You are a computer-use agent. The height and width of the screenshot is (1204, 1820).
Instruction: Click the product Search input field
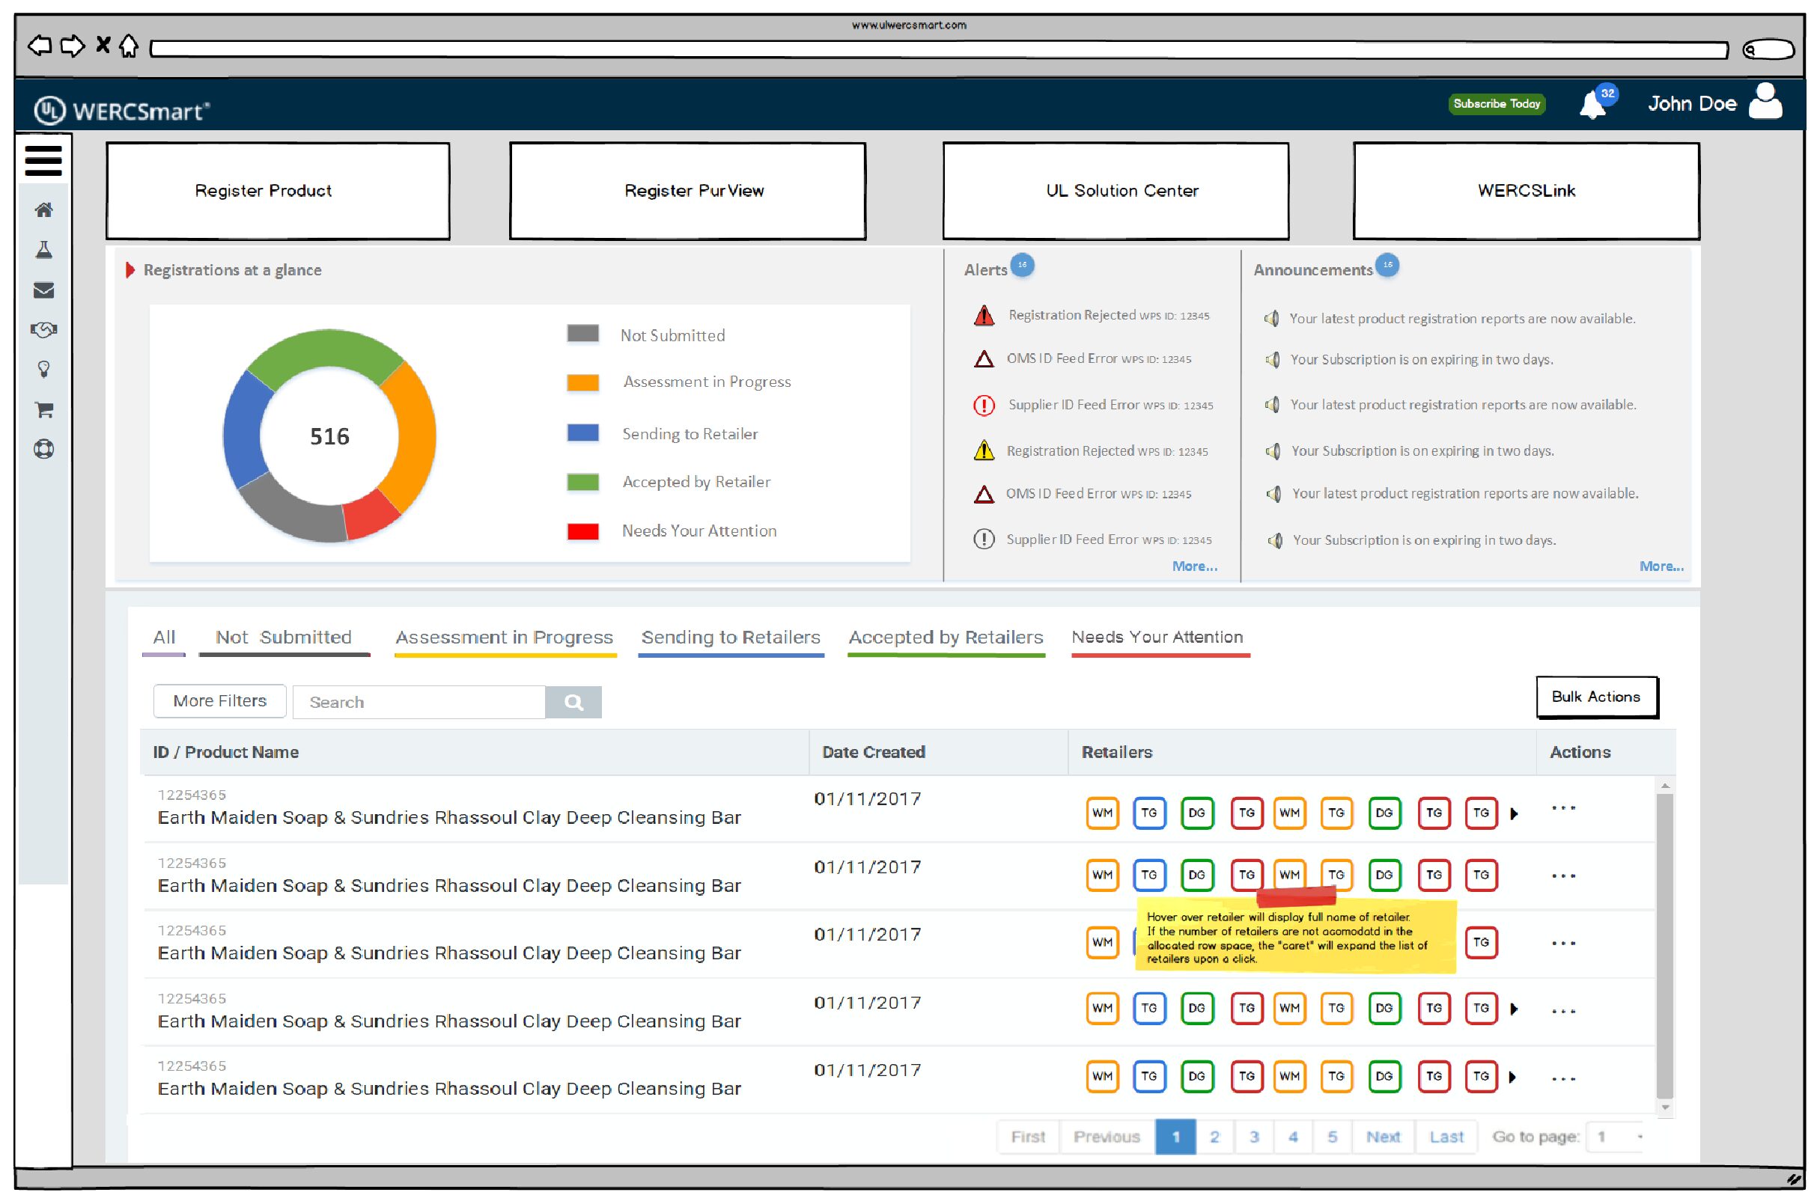point(419,703)
